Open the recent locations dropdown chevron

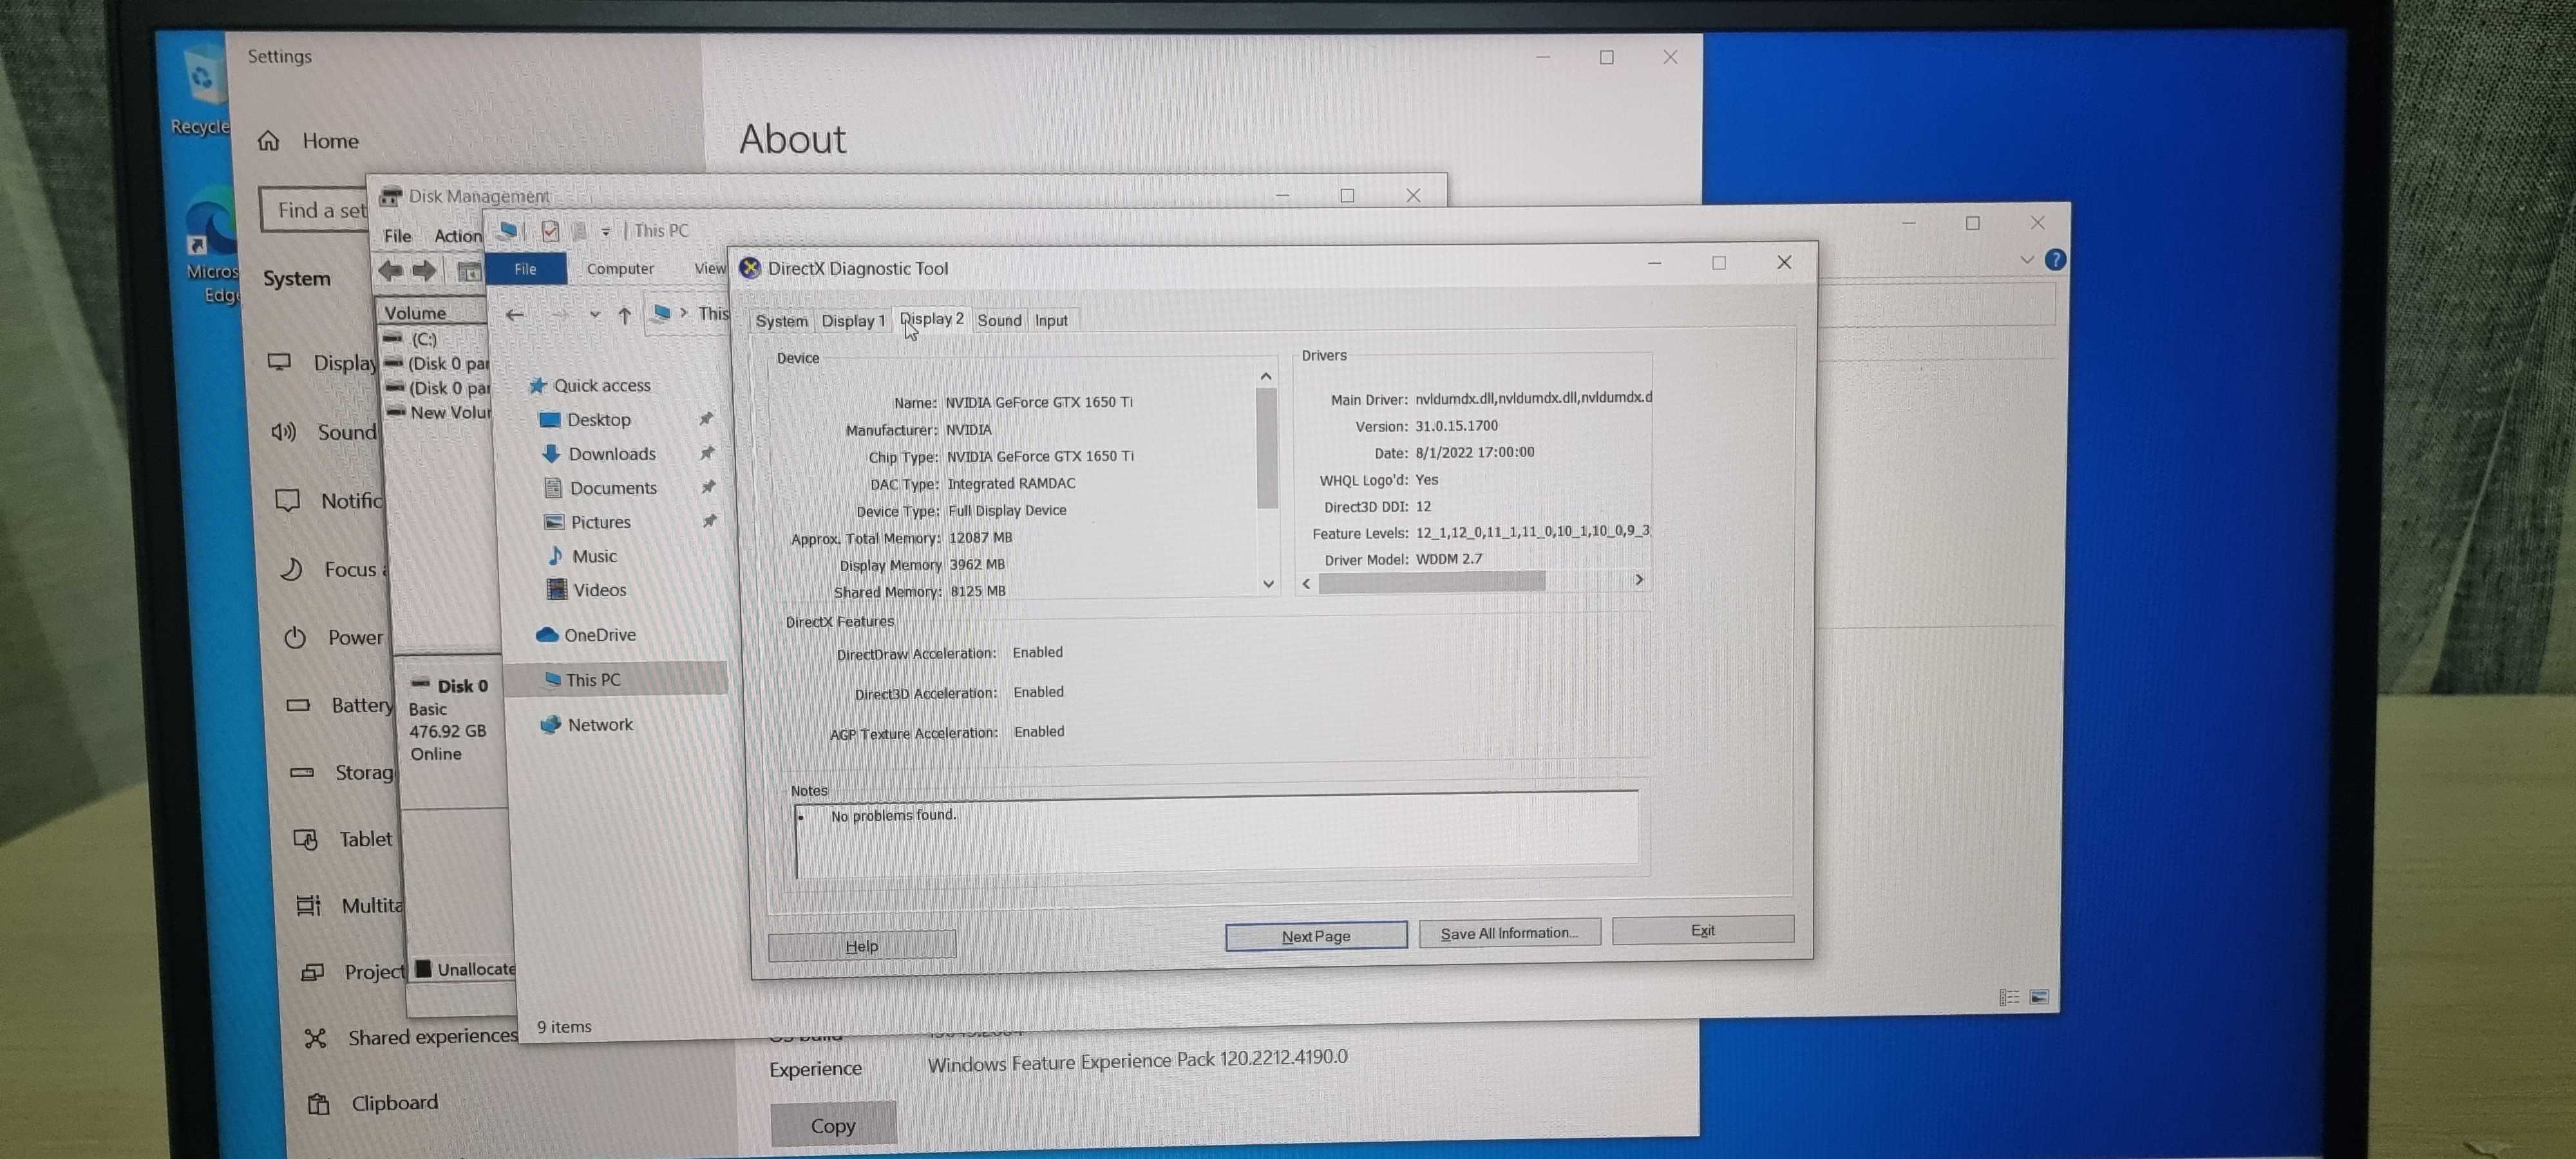tap(594, 315)
